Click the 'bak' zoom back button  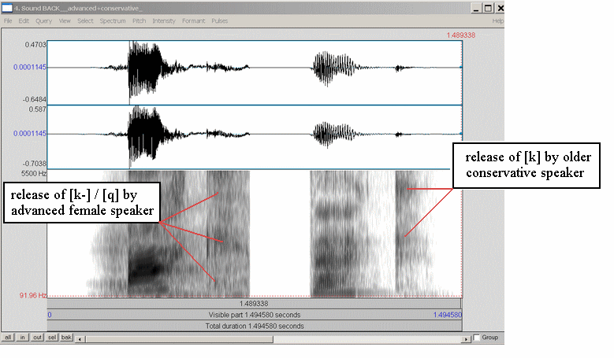tap(67, 338)
